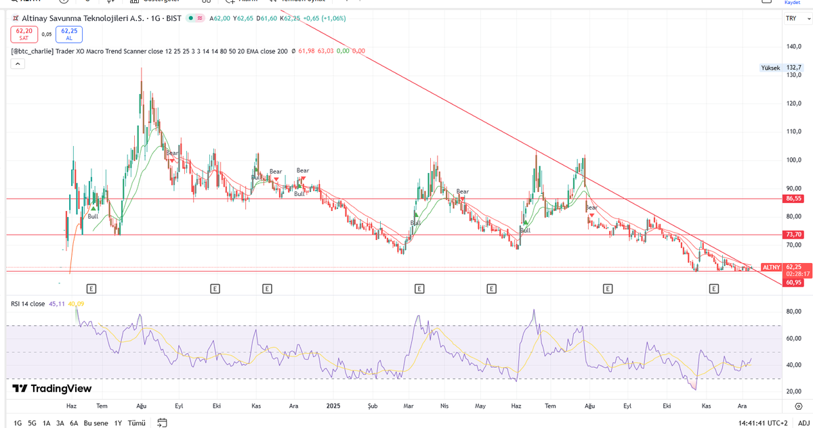The width and height of the screenshot is (813, 428).
Task: Click the SAT 62,20 sell button
Action: point(24,34)
